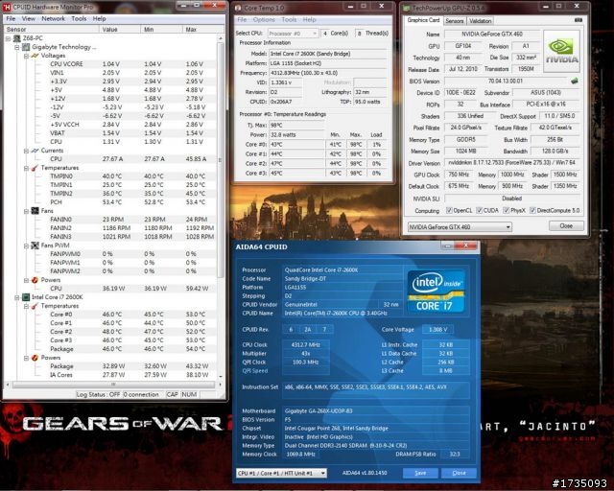This screenshot has width=614, height=491.
Task: Click the Z68-PC computer icon
Action: point(17,38)
